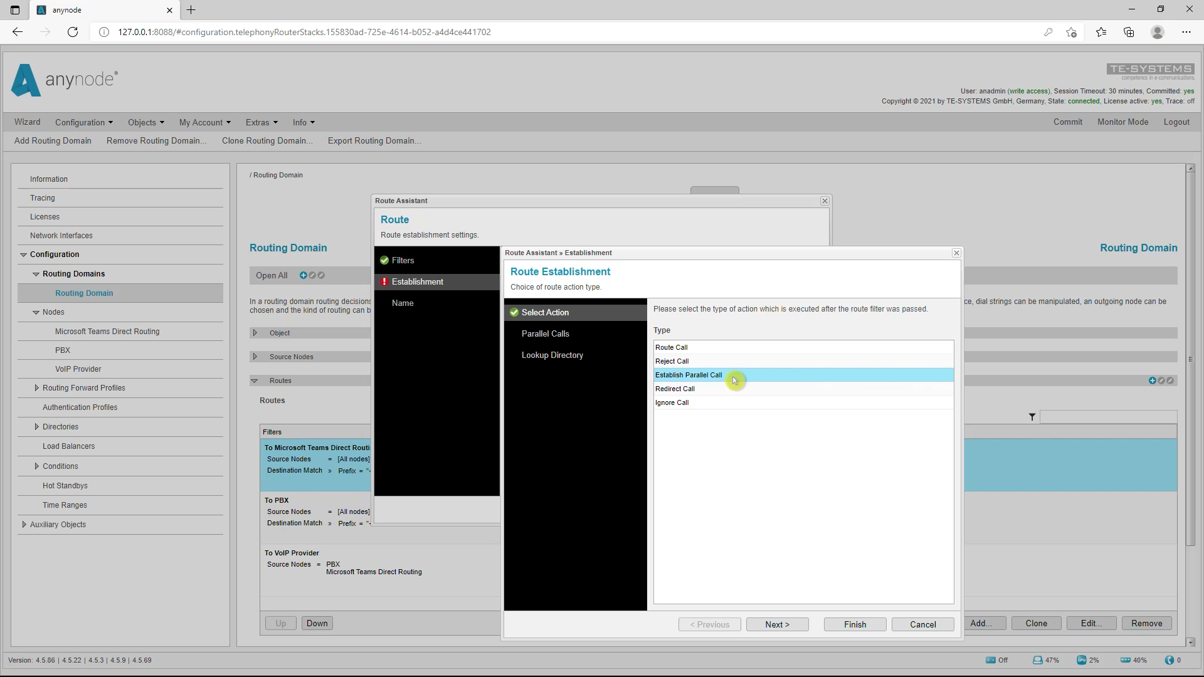1204x677 pixels.
Task: Collapse the Nodes tree node
Action: click(36, 312)
